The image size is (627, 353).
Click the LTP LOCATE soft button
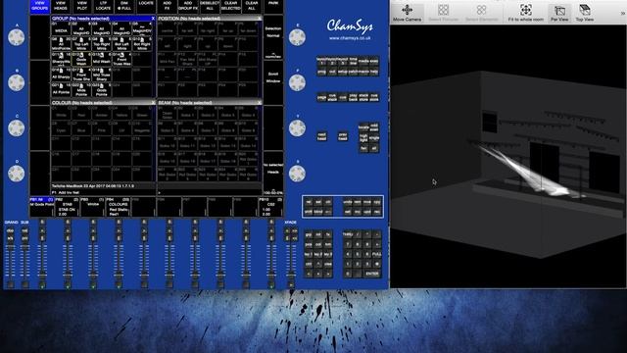[103, 6]
